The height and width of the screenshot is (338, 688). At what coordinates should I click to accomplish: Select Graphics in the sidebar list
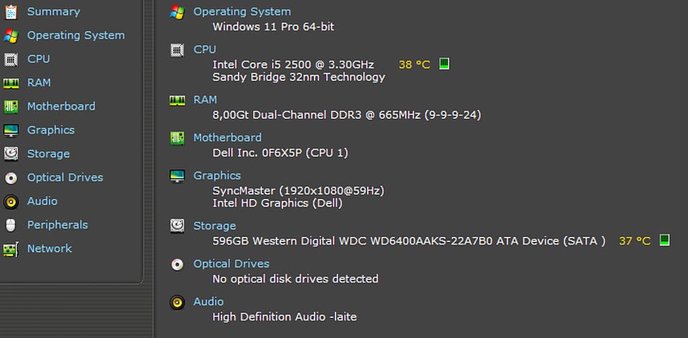click(51, 130)
